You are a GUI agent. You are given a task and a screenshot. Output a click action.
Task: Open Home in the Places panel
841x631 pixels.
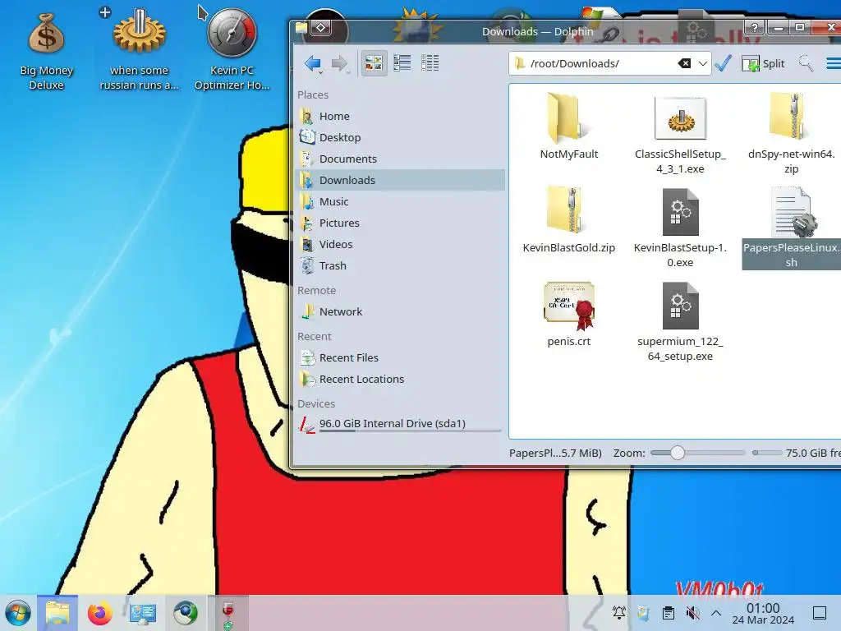pyautogui.click(x=401, y=116)
